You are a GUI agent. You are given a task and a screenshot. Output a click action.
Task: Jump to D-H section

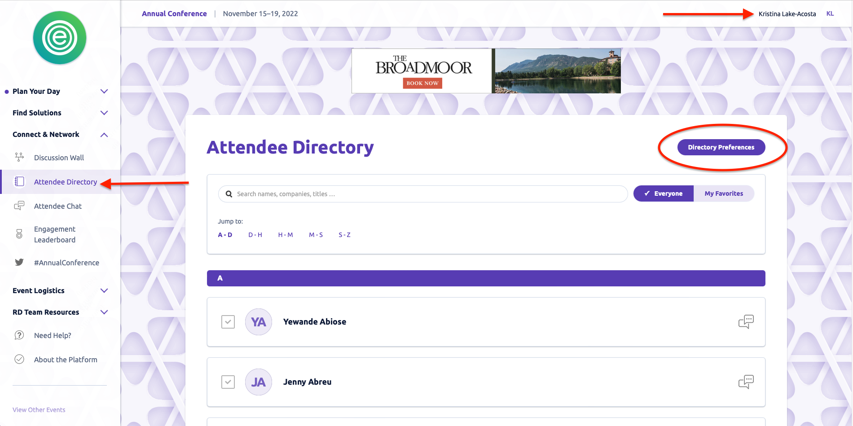click(x=255, y=235)
